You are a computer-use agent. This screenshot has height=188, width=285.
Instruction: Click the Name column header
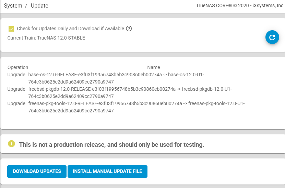(x=154, y=67)
